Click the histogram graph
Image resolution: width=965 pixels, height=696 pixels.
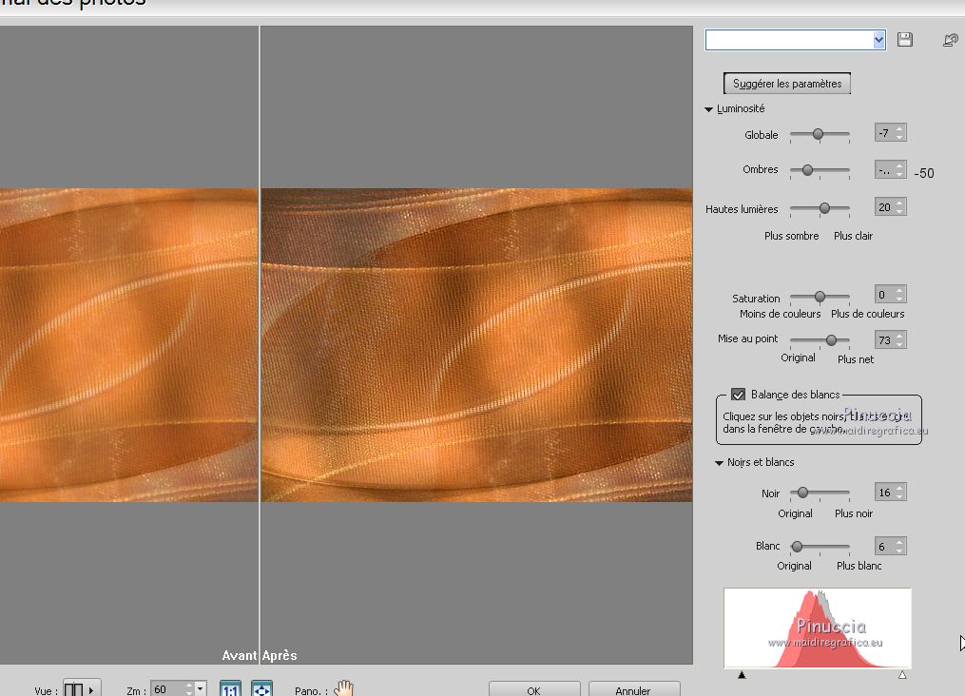[818, 628]
